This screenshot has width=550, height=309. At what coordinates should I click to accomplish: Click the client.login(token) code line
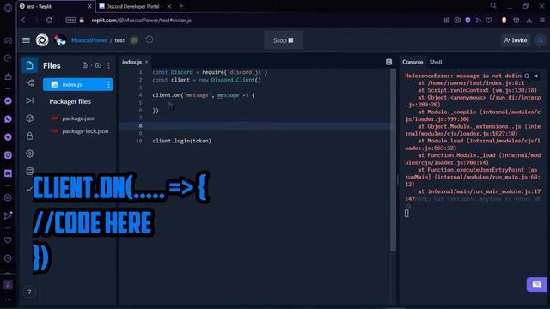(x=181, y=141)
